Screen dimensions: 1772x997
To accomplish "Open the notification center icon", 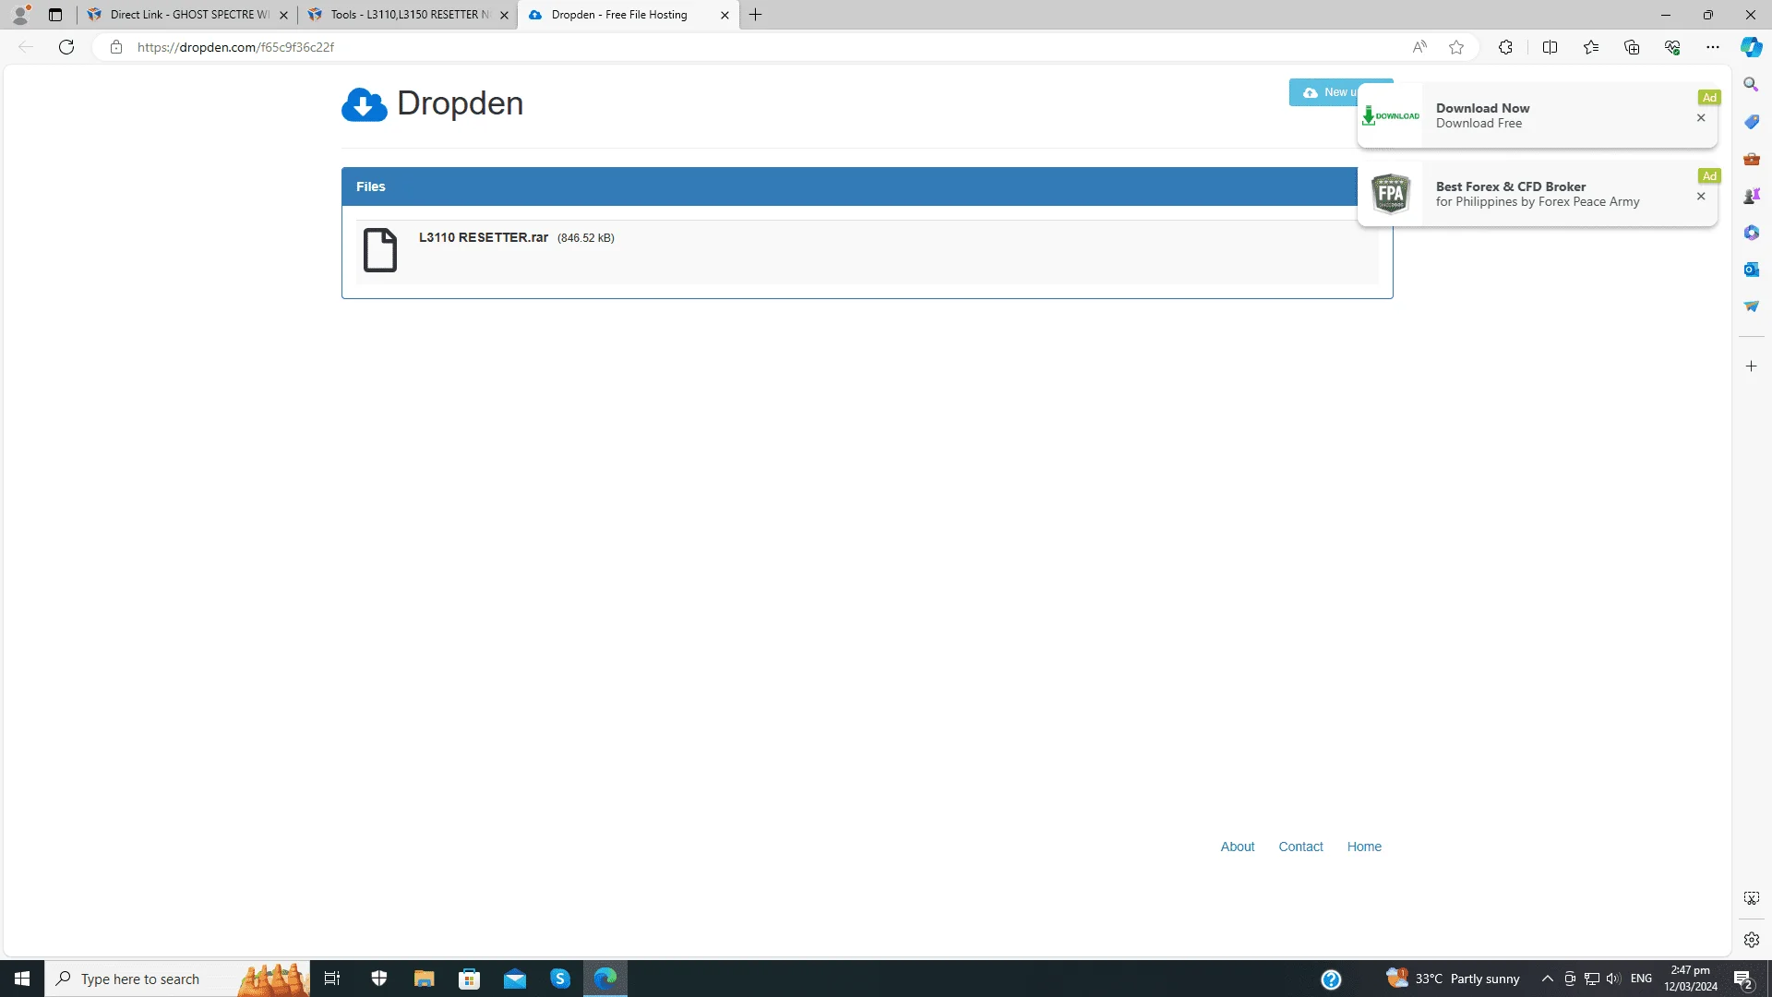I will click(1742, 979).
